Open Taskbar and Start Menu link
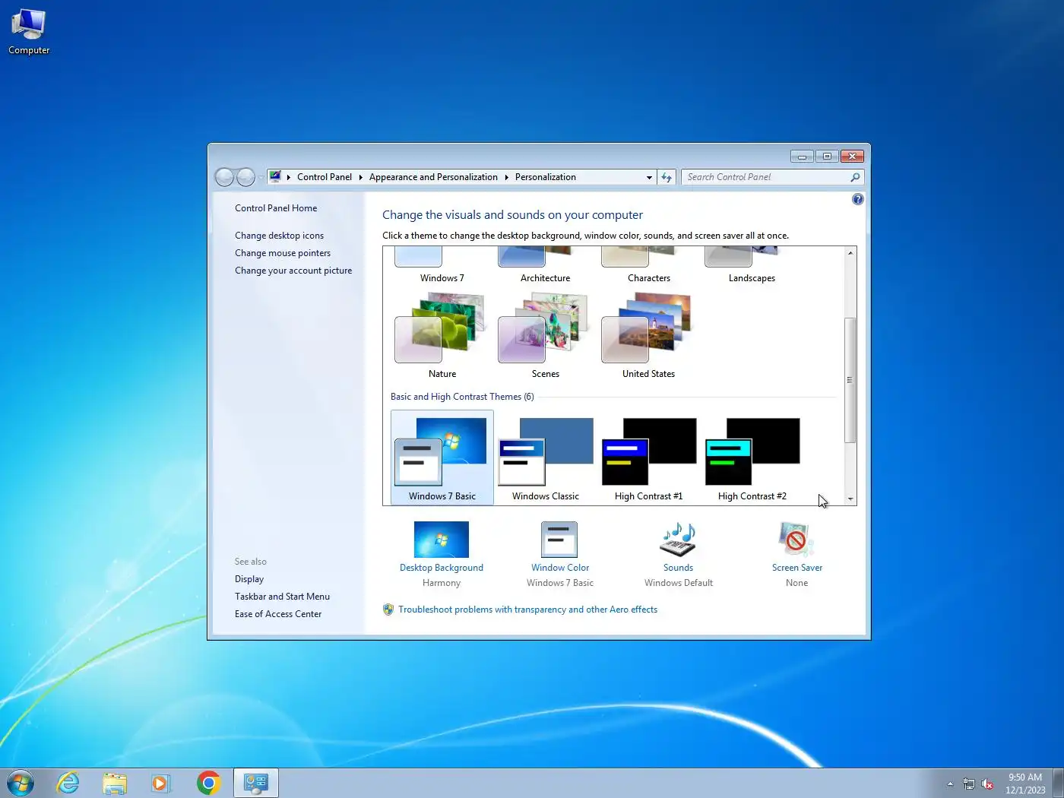This screenshot has width=1064, height=798. [x=282, y=597]
